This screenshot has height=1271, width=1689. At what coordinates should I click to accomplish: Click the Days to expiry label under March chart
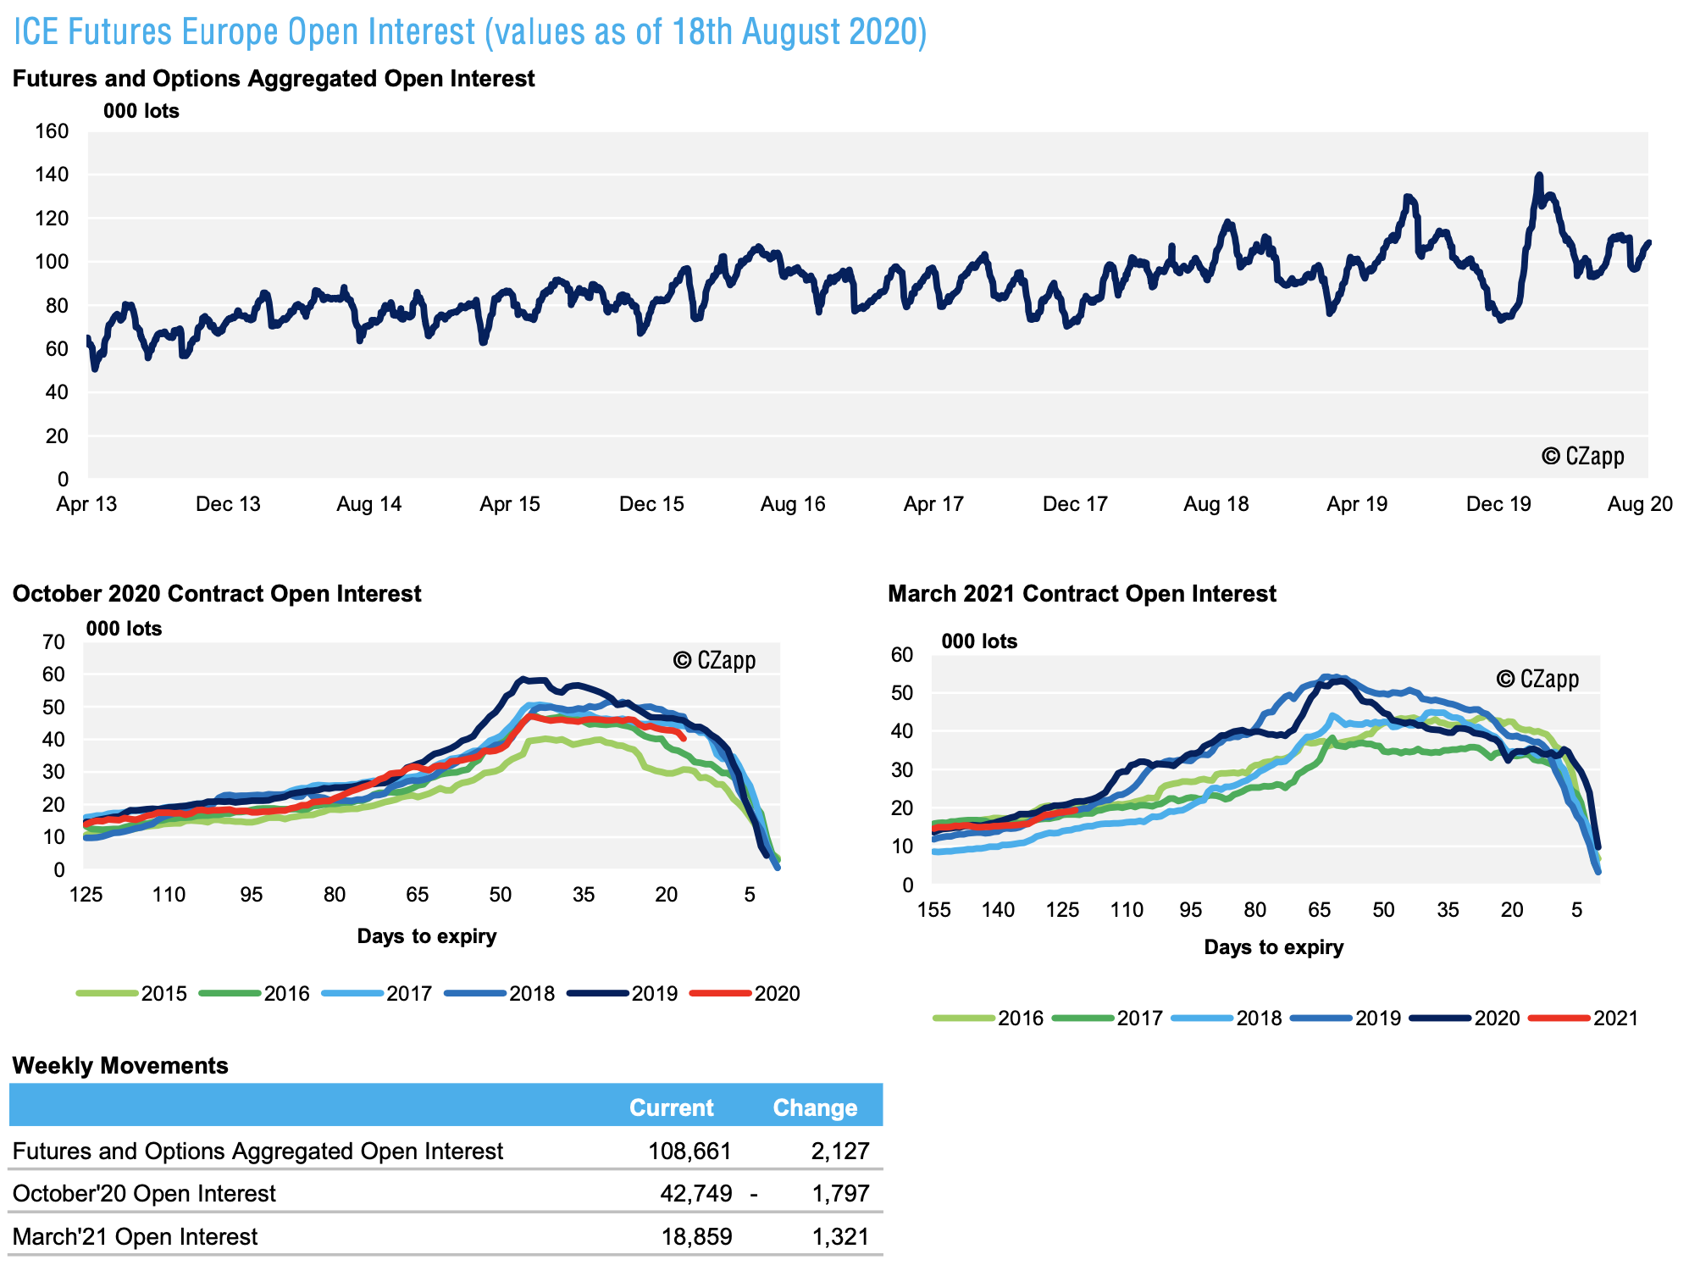pyautogui.click(x=1273, y=947)
